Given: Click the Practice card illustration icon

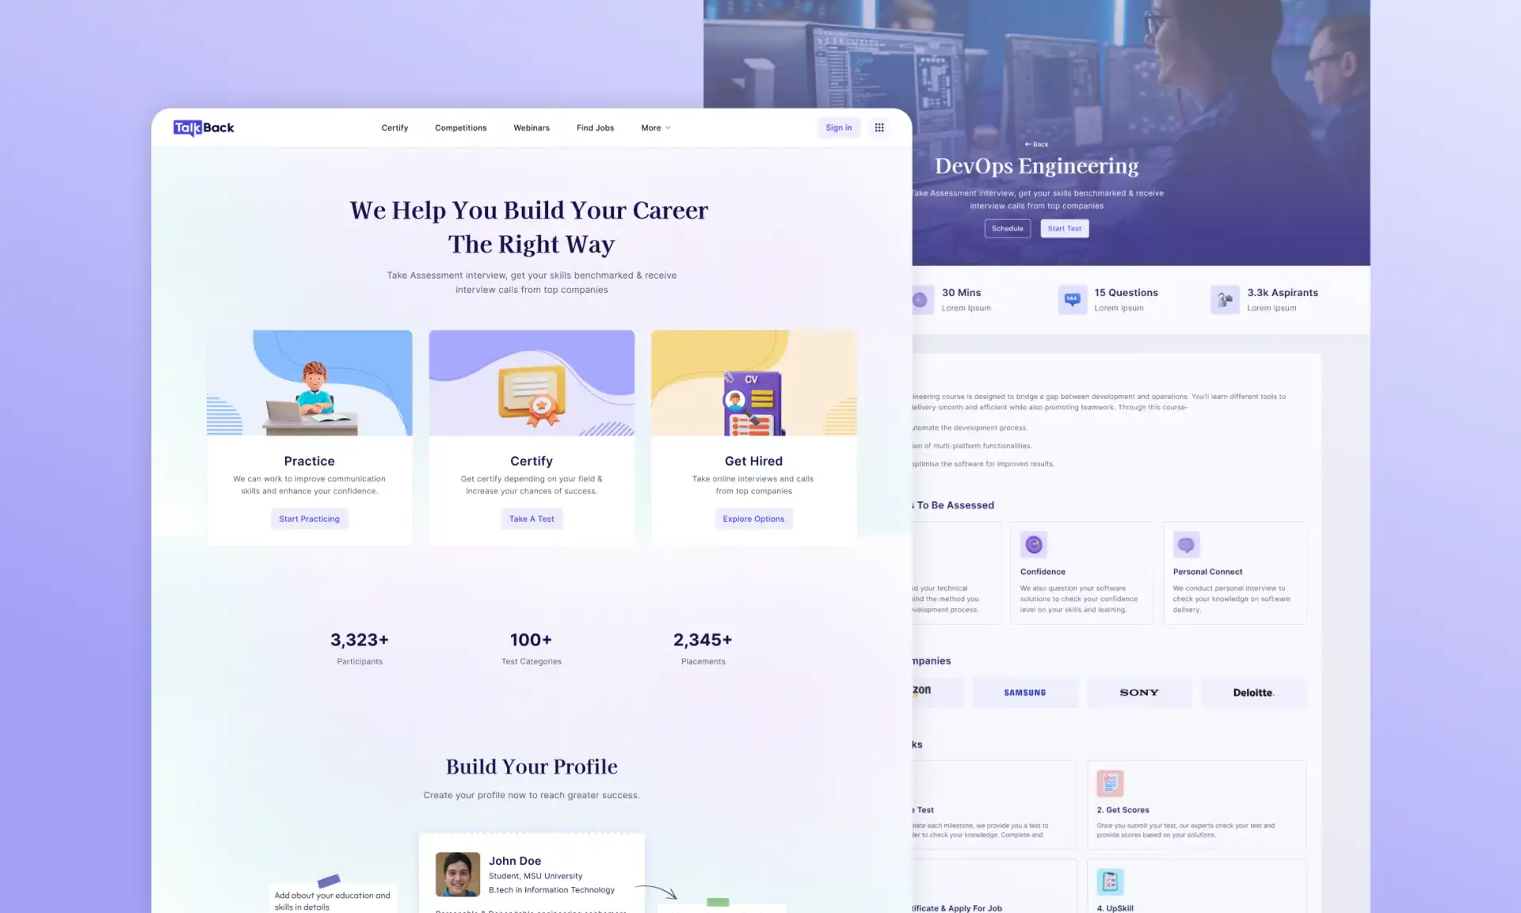Looking at the screenshot, I should pyautogui.click(x=308, y=382).
